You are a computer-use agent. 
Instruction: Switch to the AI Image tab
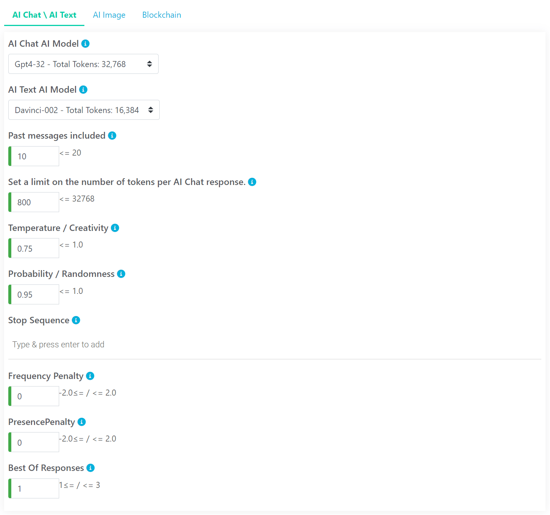coord(109,15)
